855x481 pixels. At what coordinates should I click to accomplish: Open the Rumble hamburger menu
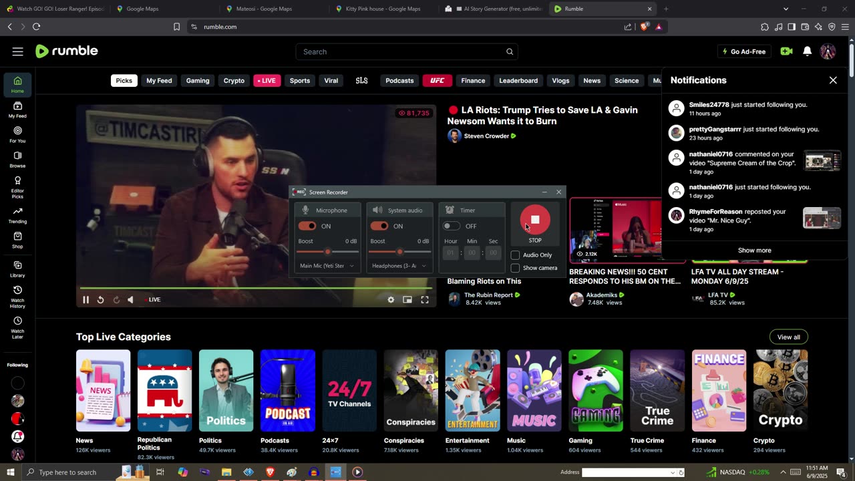click(18, 51)
